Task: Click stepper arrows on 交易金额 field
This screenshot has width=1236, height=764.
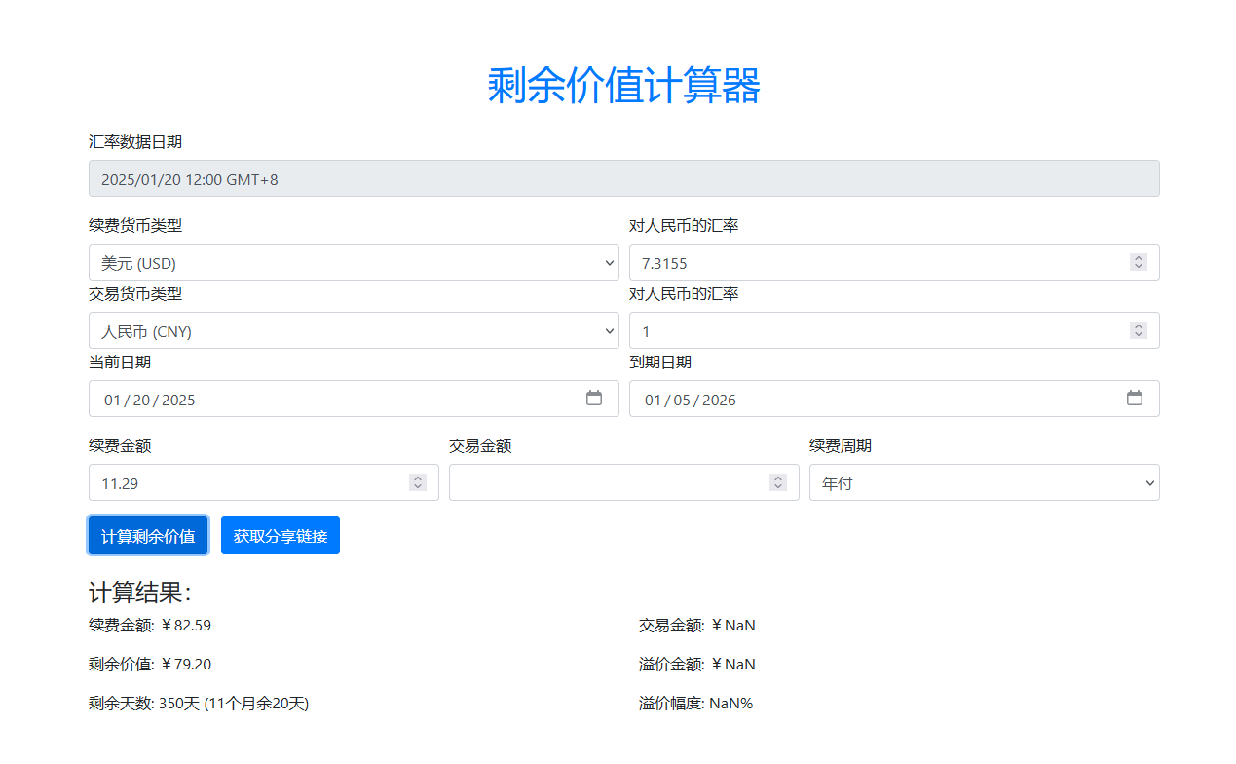Action: pos(778,482)
